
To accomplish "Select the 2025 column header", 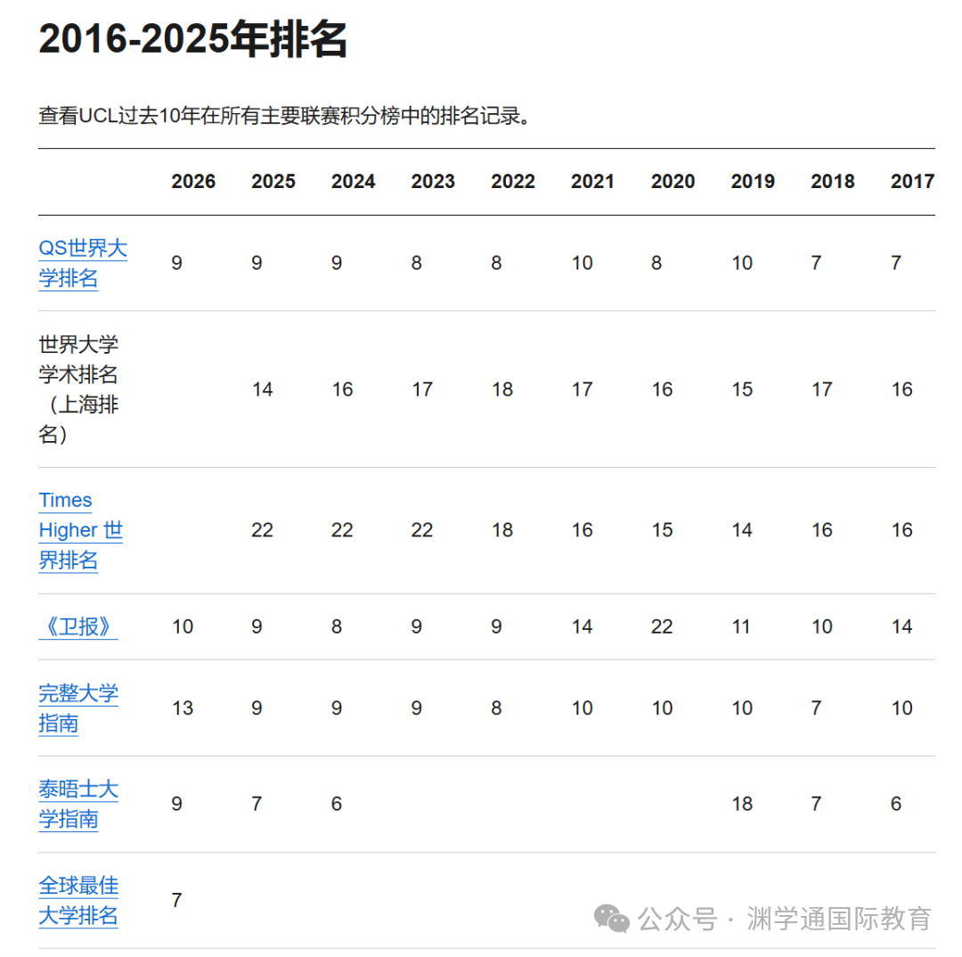I will pos(273,182).
